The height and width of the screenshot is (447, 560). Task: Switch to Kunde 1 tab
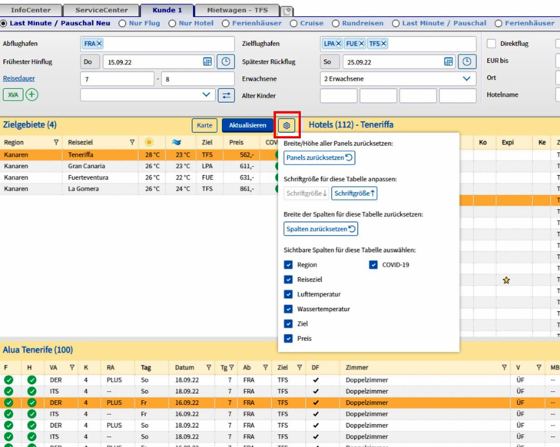pos(167,10)
